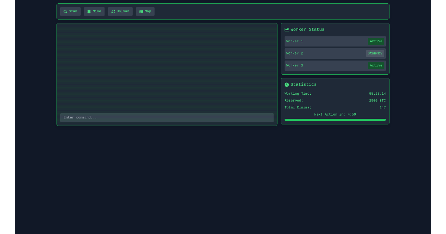Screen dimensions: 446x234
Task: Click the magnifying glass icon on Scan
Action: (x=65, y=11)
